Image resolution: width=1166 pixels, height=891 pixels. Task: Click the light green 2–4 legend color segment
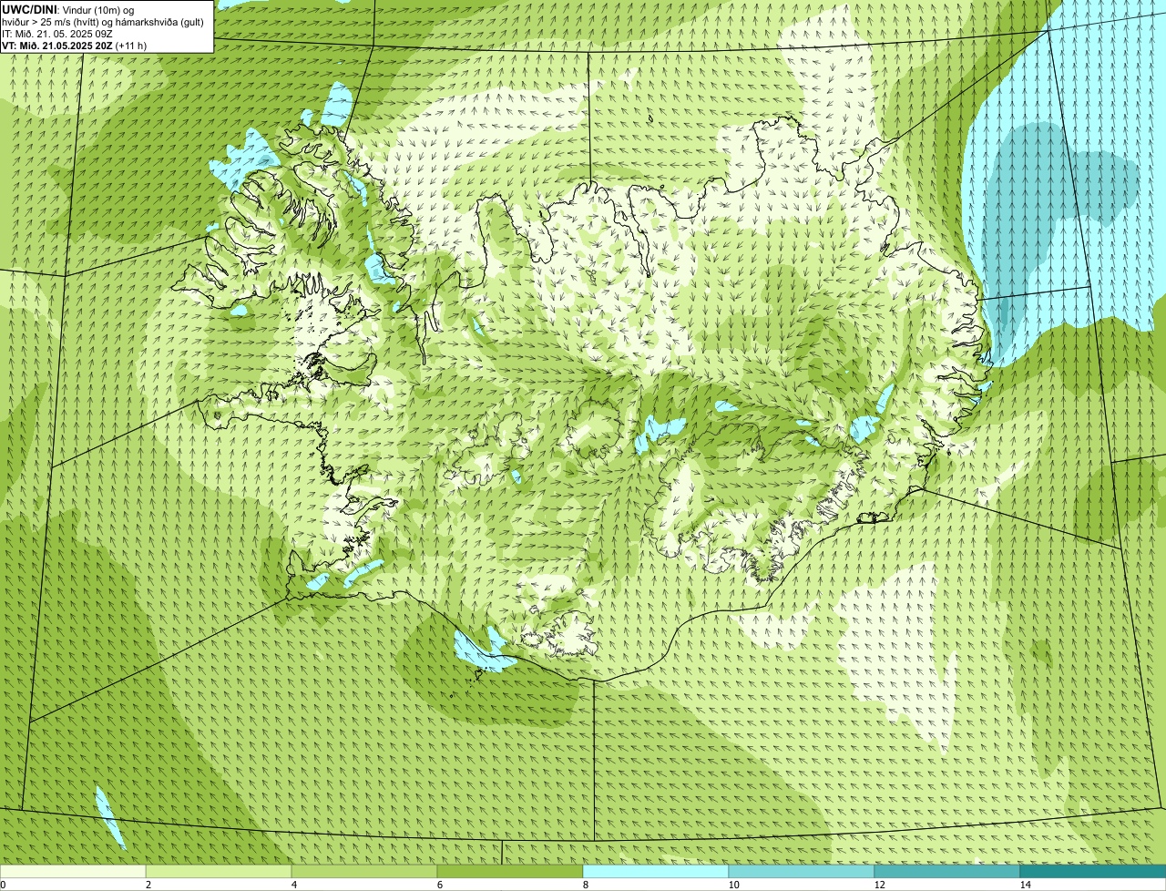219,871
